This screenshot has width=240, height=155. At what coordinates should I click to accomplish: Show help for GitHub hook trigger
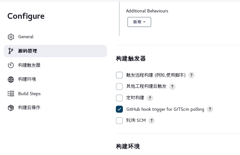pyautogui.click(x=210, y=109)
